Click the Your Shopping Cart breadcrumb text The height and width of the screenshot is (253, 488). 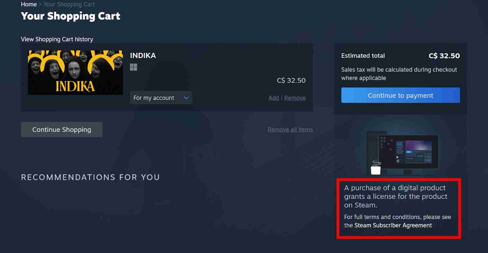[69, 4]
